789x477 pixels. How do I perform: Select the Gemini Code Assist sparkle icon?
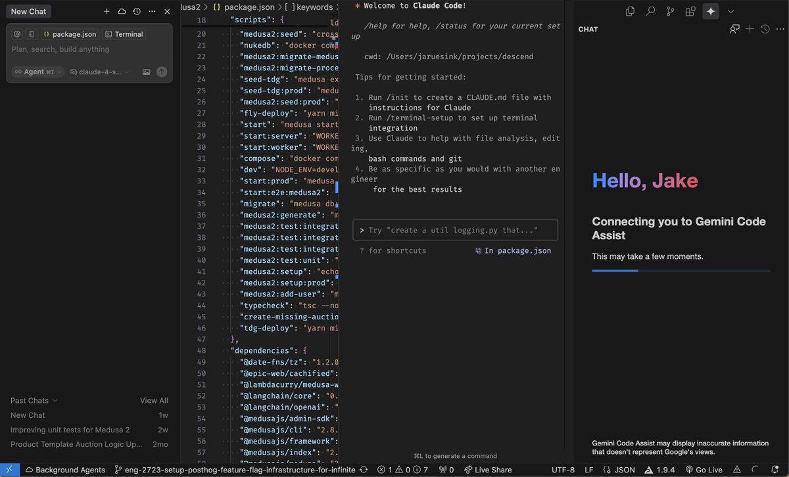coord(710,11)
